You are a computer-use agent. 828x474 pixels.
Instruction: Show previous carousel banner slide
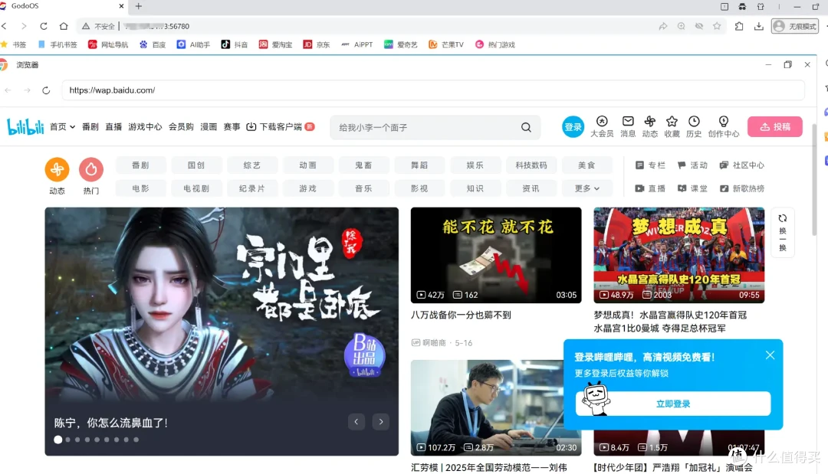[356, 421]
